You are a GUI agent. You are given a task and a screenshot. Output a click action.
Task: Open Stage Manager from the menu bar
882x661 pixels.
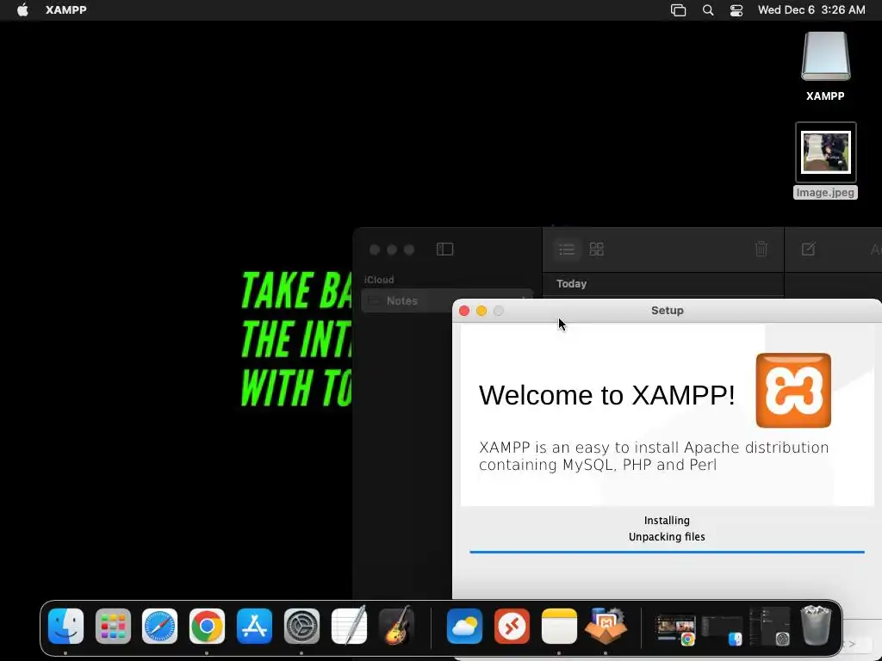point(679,10)
